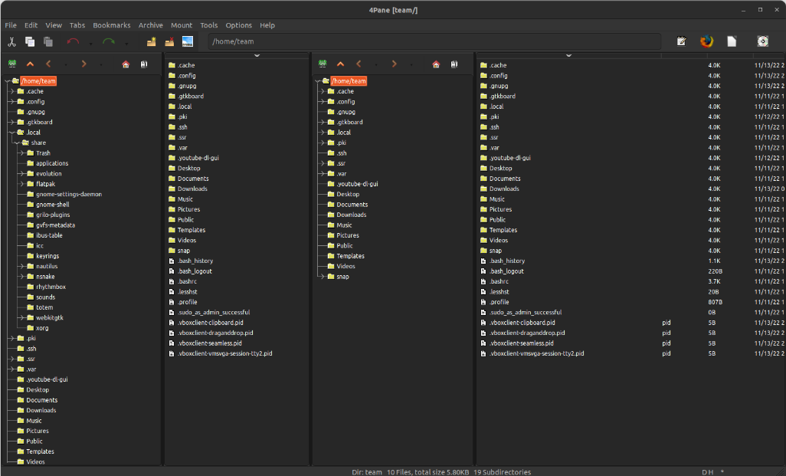Open the File menu

click(11, 25)
